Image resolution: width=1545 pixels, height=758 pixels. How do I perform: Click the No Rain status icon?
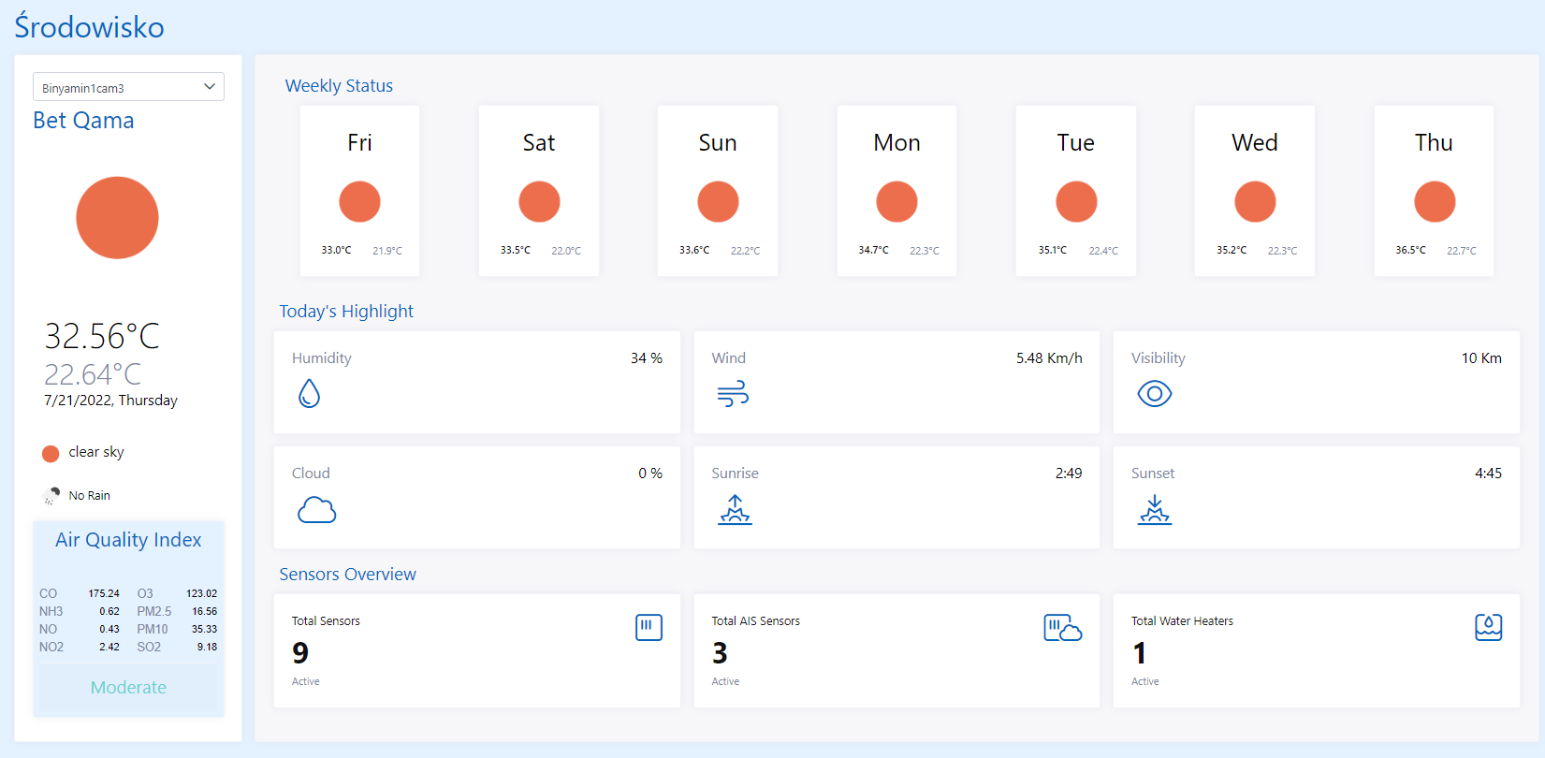pyautogui.click(x=51, y=496)
